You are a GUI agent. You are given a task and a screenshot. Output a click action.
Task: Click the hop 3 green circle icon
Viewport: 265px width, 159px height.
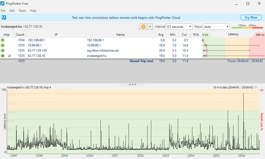[3, 51]
